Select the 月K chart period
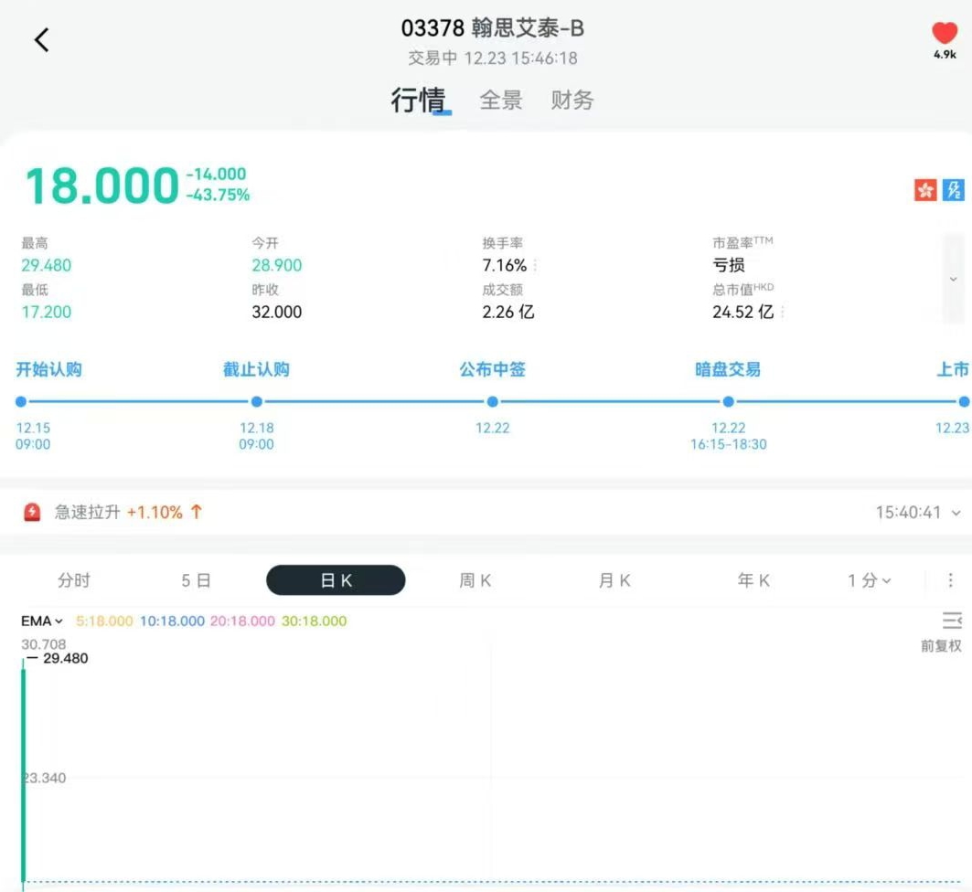The image size is (972, 892). point(614,580)
